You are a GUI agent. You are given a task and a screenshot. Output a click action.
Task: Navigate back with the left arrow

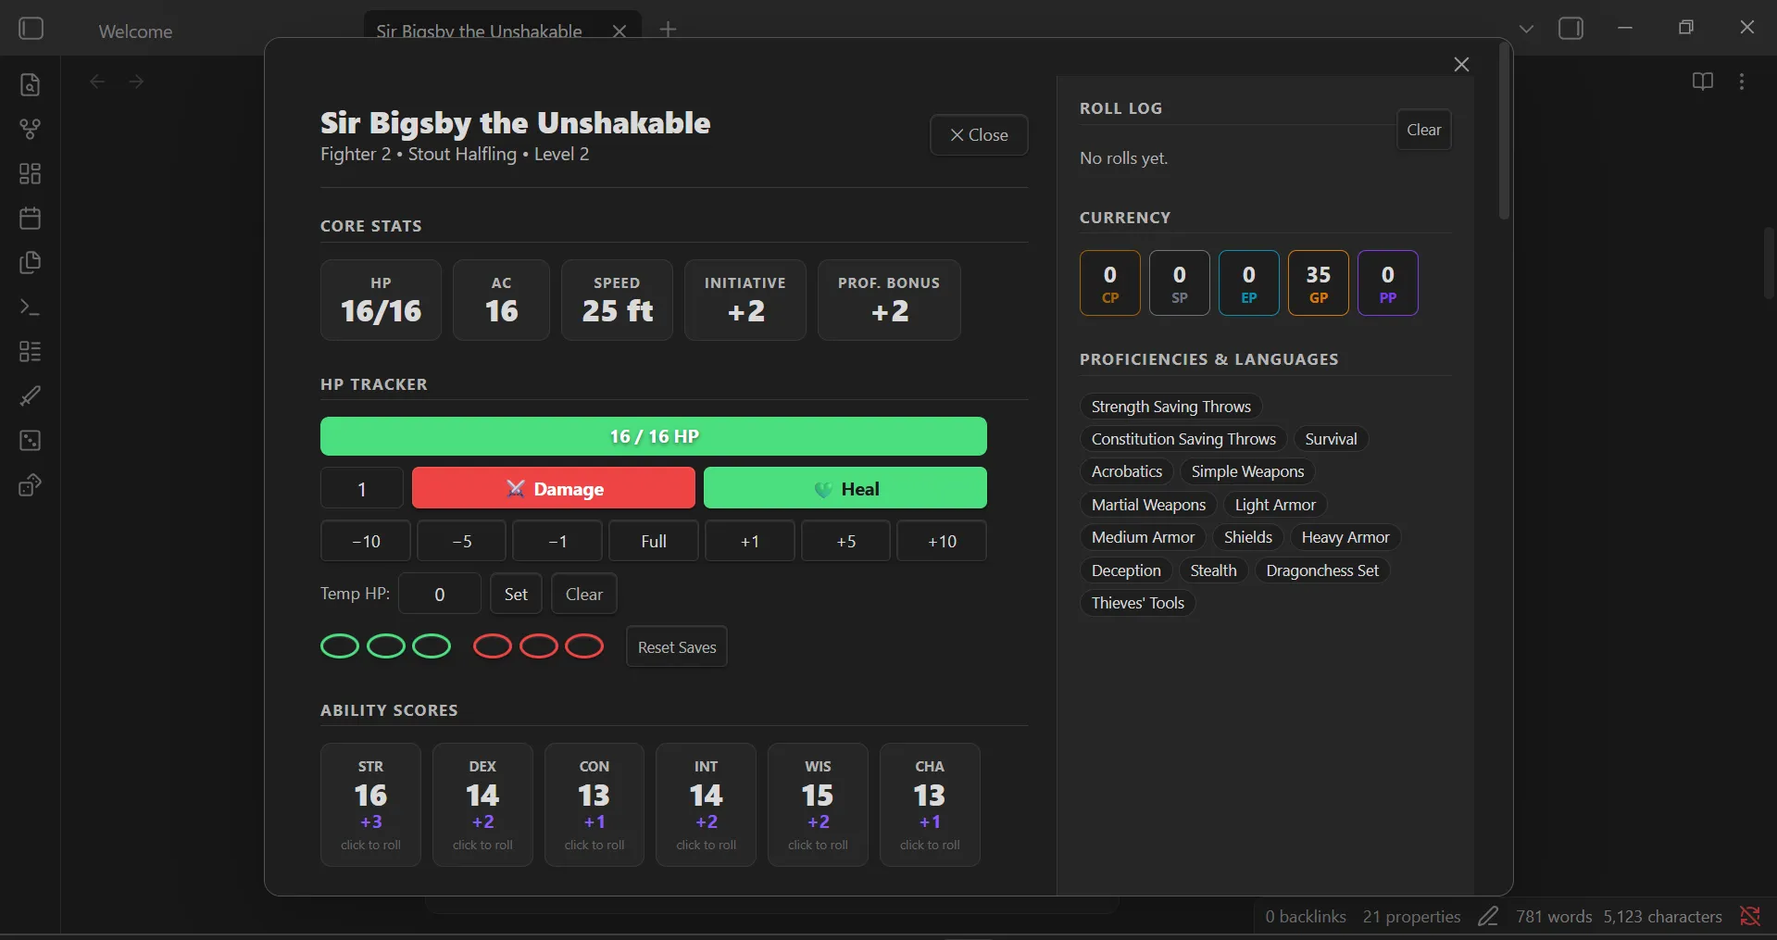click(97, 81)
